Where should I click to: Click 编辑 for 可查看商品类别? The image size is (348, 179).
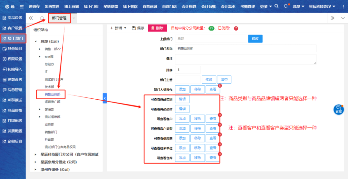182,99
